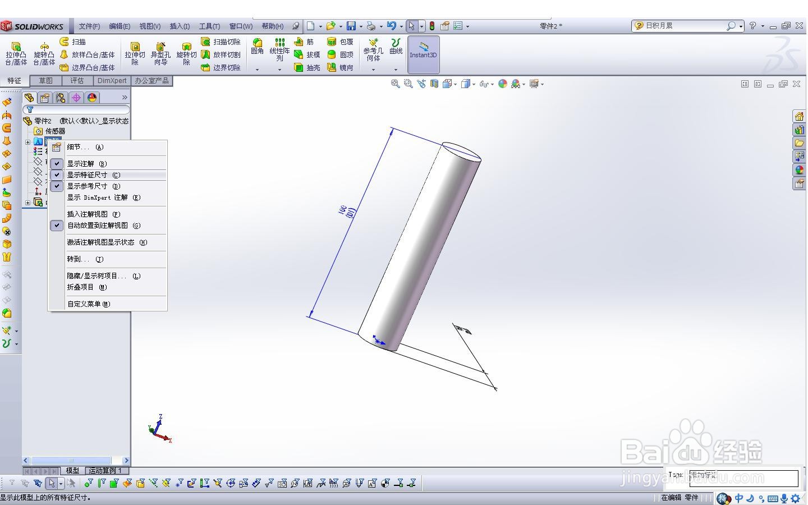Image resolution: width=808 pixels, height=505 pixels.
Task: Select the 抽壳 shell tool
Action: click(307, 67)
